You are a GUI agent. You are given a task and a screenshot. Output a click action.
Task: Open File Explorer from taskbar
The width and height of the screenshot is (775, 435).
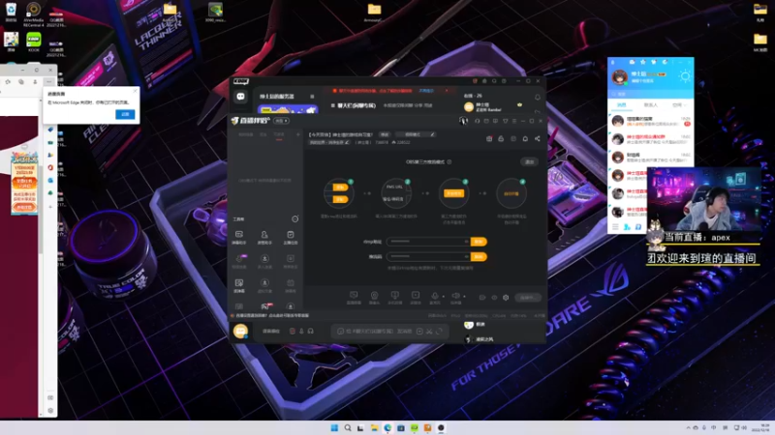pos(374,427)
